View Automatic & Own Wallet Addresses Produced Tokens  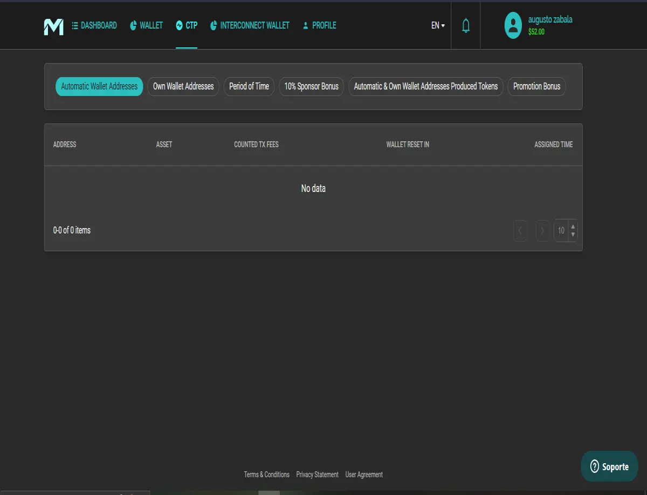pos(426,86)
